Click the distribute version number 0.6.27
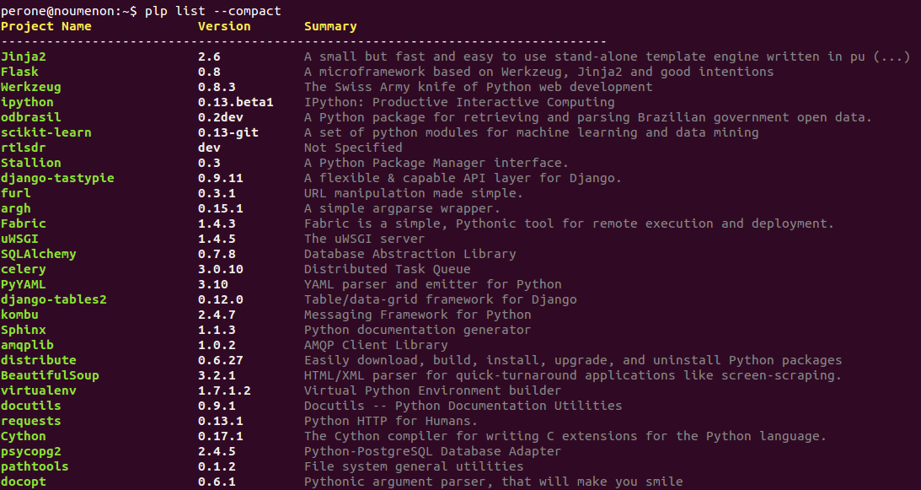Screen dimensions: 921x490 pyautogui.click(x=221, y=360)
